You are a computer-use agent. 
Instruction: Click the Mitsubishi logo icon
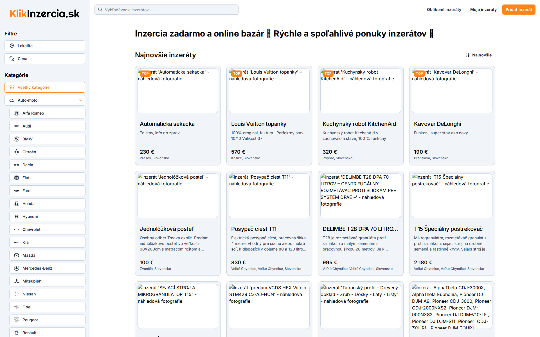[x=17, y=281]
